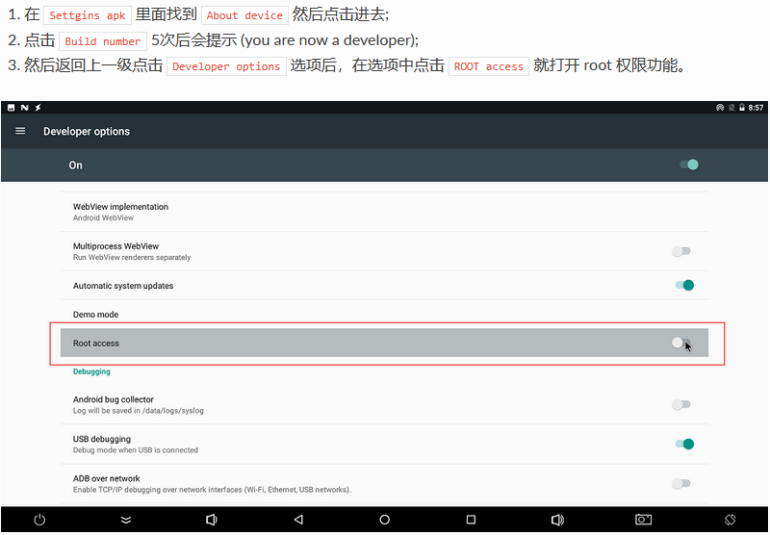
Task: Open the Demo mode setting
Action: click(x=384, y=314)
